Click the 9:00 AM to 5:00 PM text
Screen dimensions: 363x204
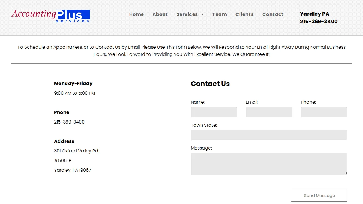pos(75,93)
